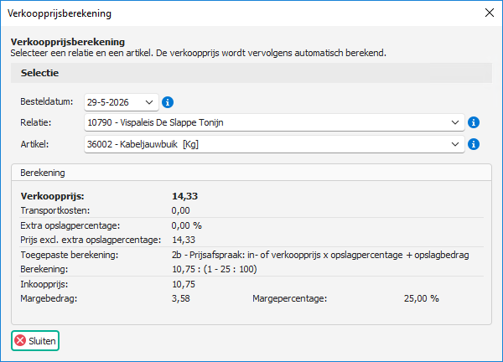Click the instruction text 'Selecteer een relatie en een artikel'
This screenshot has width=503, height=362.
pos(82,53)
